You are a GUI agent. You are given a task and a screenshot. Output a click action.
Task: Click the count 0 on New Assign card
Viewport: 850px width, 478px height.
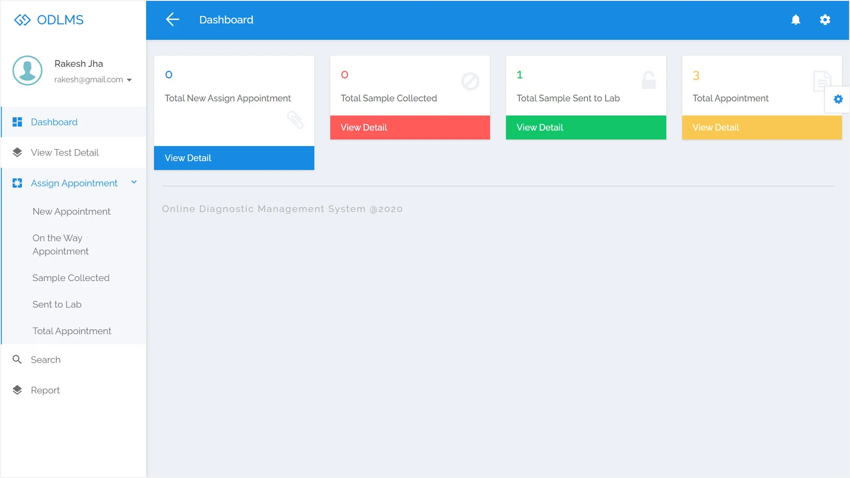point(169,75)
